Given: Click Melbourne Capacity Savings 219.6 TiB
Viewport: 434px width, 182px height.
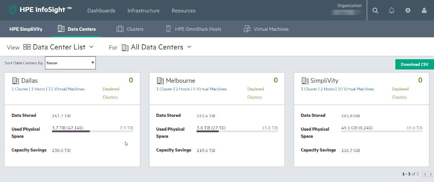Looking at the screenshot, I should tap(206, 150).
